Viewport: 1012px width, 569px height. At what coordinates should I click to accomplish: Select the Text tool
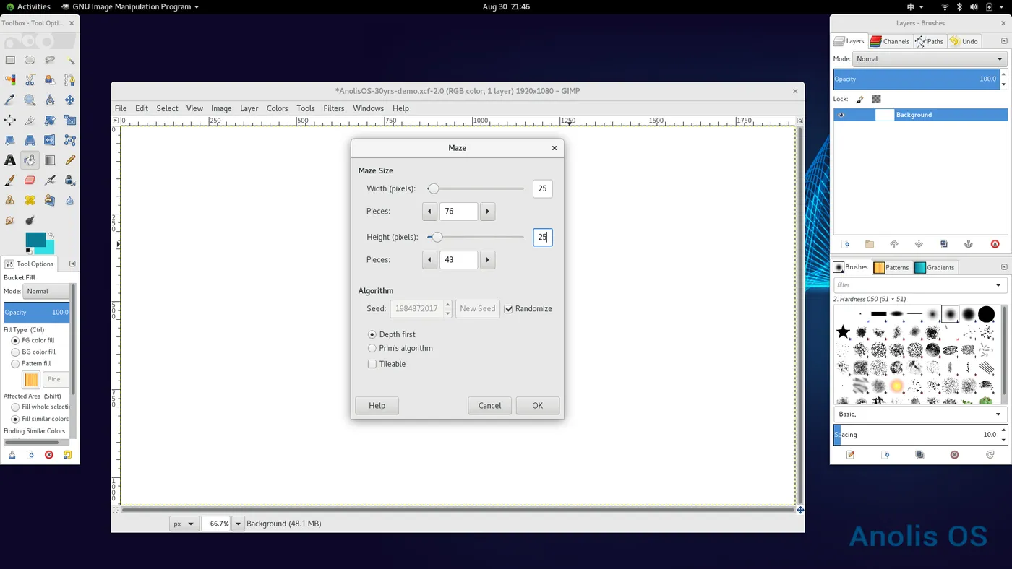[10, 160]
